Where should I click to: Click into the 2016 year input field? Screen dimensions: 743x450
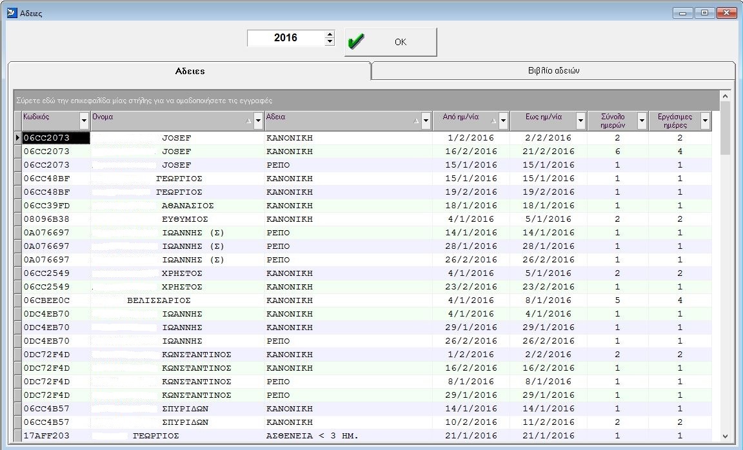coord(285,38)
